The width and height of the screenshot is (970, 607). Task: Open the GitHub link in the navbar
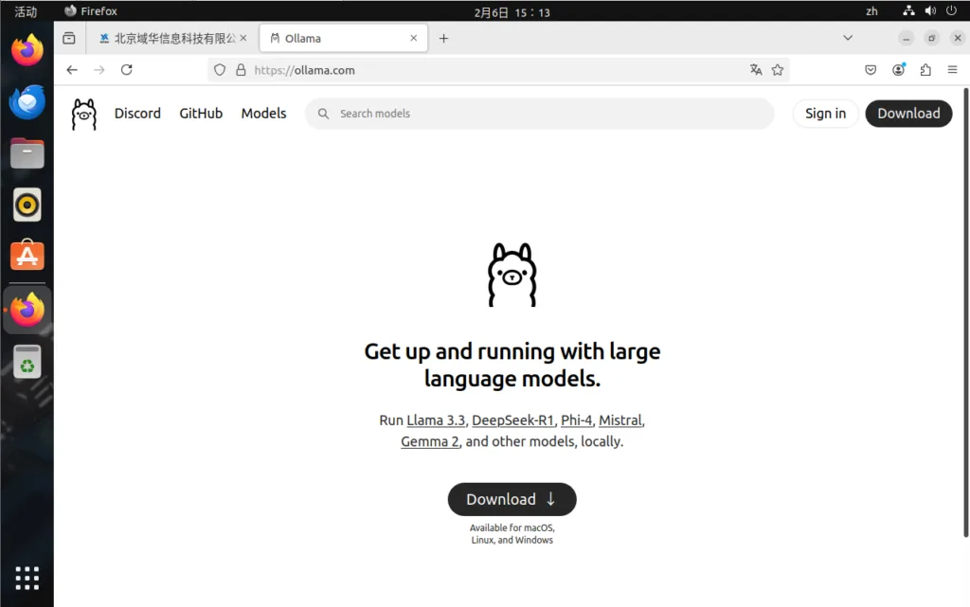coord(201,114)
